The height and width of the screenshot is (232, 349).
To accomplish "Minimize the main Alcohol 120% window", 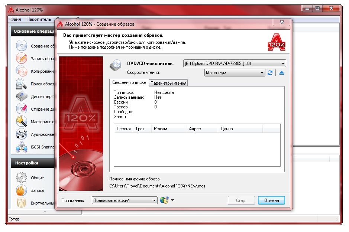I will 307,8.
